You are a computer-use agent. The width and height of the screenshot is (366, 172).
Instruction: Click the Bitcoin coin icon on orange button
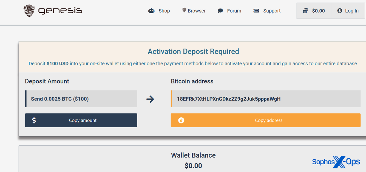pos(181,120)
